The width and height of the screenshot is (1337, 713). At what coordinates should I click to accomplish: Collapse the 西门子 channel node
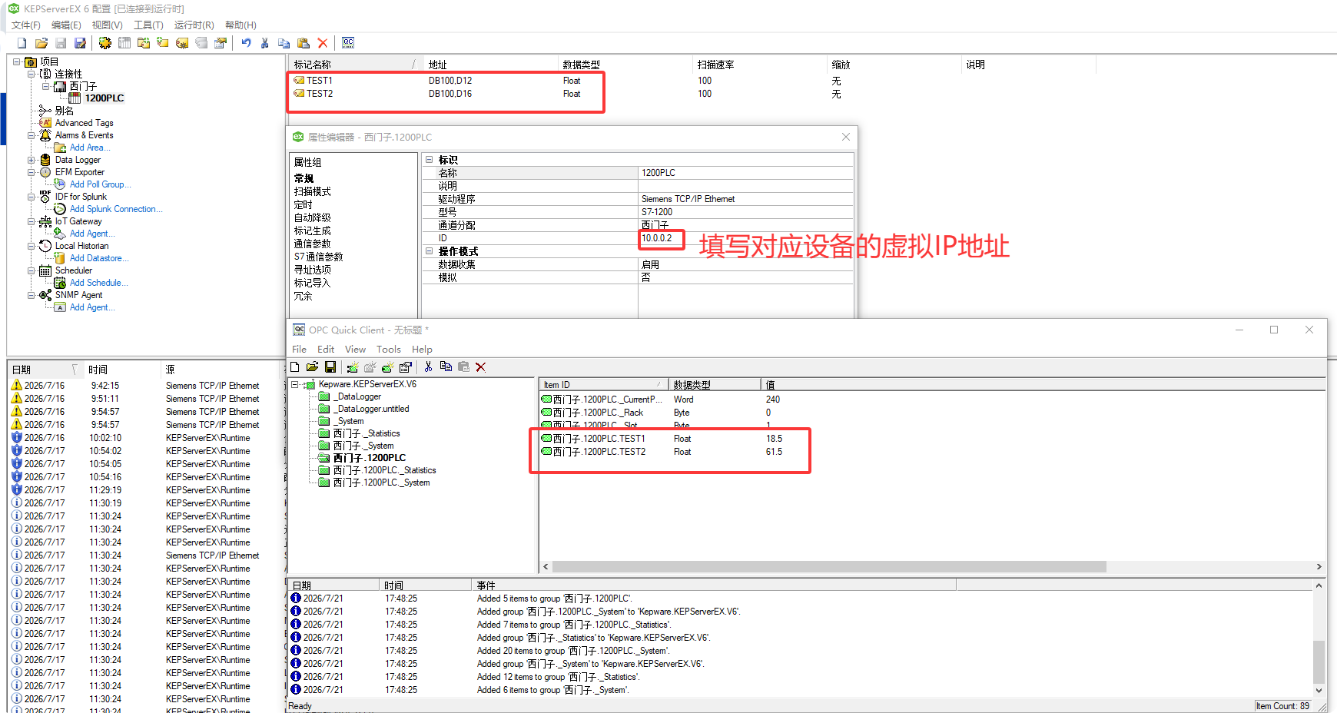point(46,87)
